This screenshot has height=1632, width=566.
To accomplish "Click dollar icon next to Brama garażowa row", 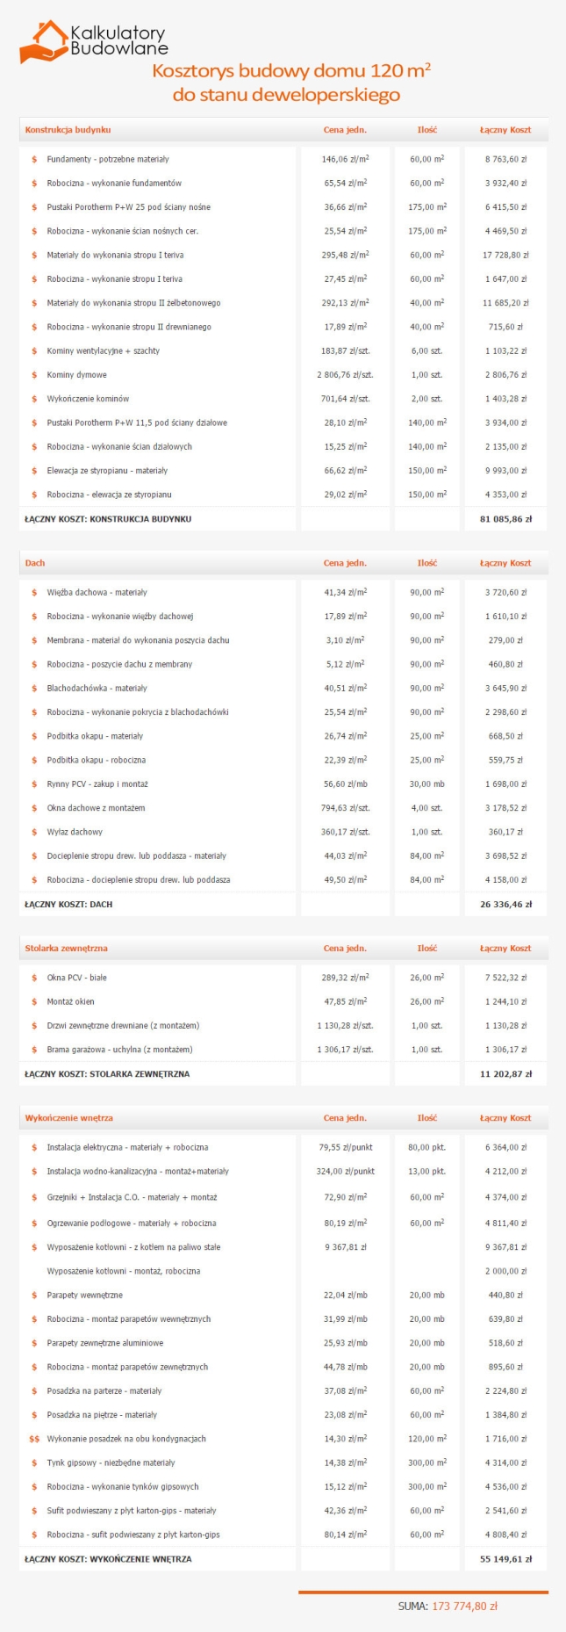I will [x=34, y=1050].
